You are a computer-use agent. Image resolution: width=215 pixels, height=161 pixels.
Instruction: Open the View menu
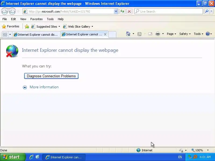click(23, 19)
